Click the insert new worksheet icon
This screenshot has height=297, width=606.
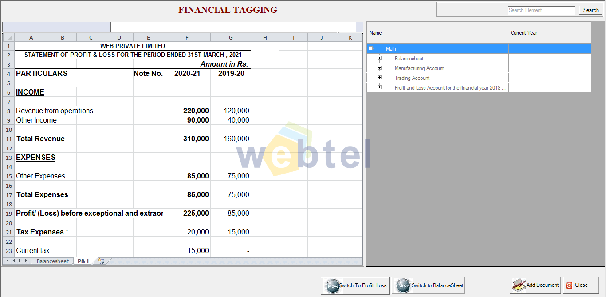tap(101, 261)
